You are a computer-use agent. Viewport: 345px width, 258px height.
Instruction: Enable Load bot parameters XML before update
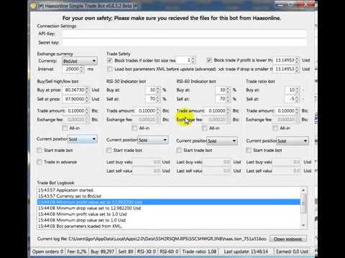pos(110,69)
